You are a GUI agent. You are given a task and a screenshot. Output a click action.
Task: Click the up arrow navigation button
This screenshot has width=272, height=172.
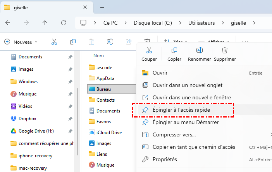(x=45, y=23)
